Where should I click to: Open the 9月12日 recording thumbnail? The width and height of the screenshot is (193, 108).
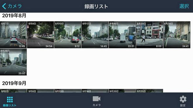pos(68,91)
